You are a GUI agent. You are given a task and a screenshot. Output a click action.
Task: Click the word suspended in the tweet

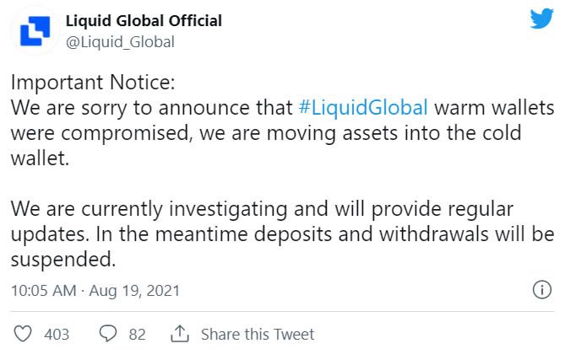[x=63, y=259]
